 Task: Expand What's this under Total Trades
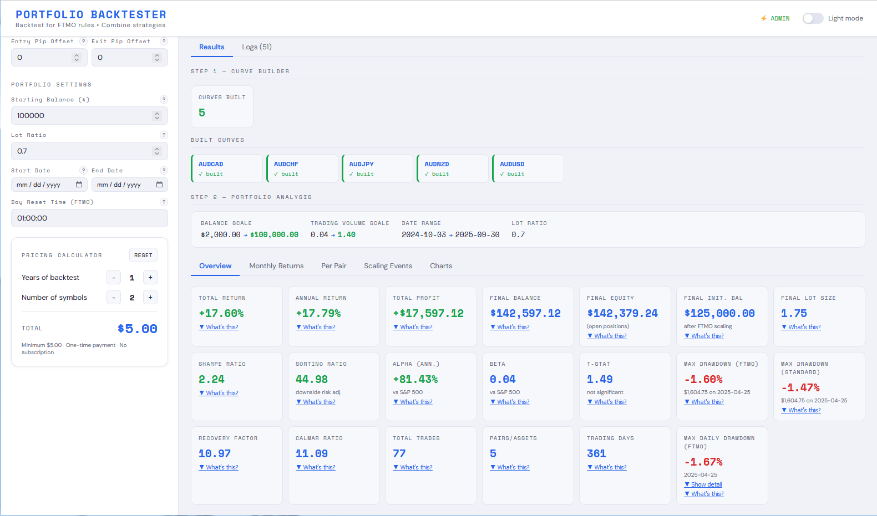(x=413, y=467)
